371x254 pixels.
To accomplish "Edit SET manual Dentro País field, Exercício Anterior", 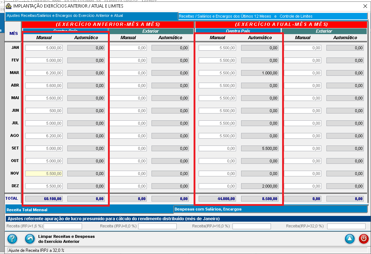I will pos(44,148).
